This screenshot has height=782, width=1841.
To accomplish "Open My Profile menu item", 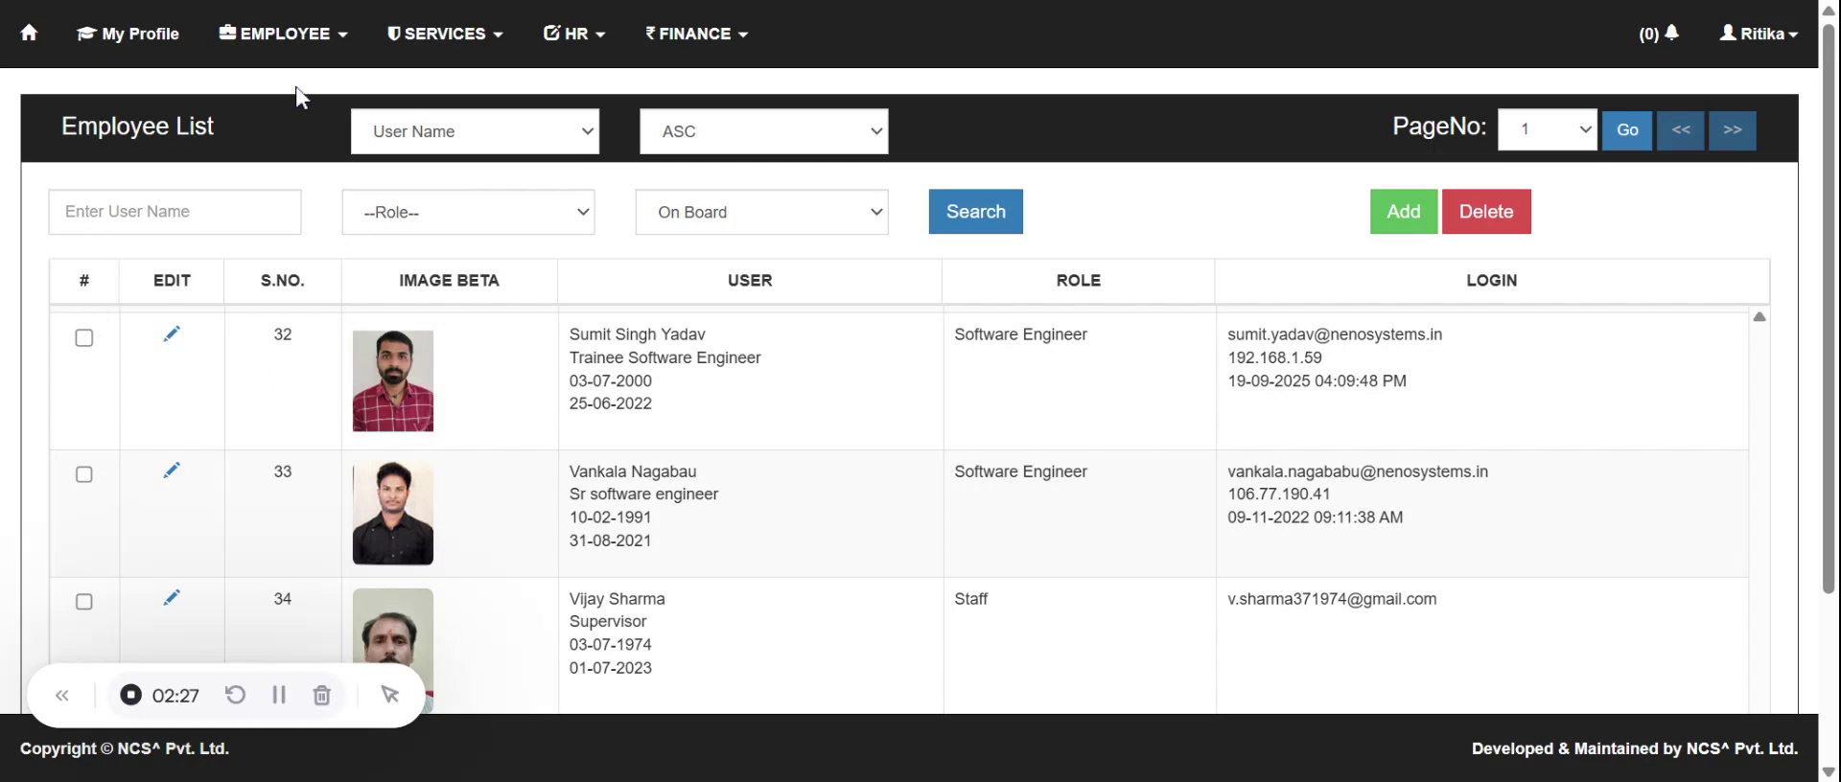I will [128, 34].
